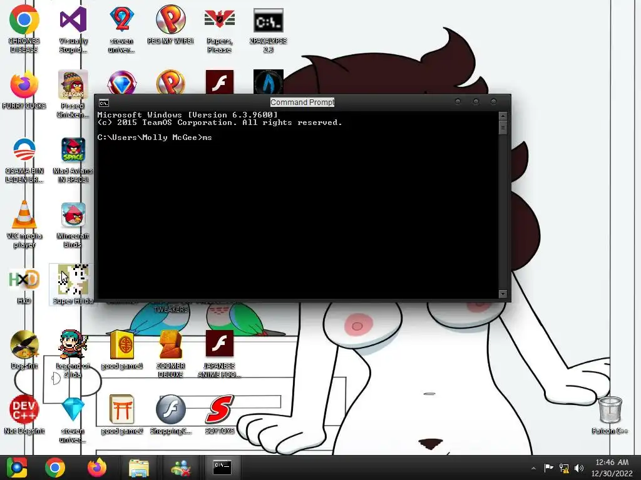Screen dimensions: 641x480
Task: Open the Action Center flag icon
Action: (548, 467)
